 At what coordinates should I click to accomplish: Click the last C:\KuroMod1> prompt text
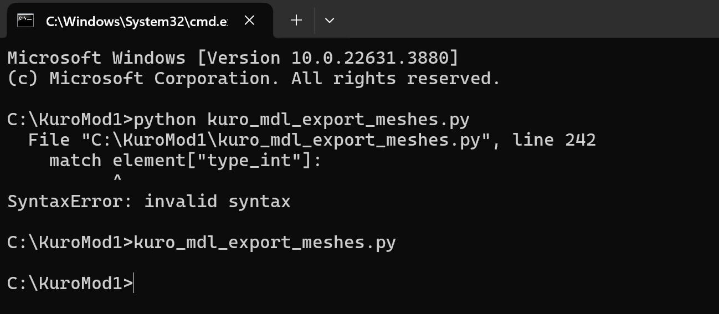pyautogui.click(x=70, y=284)
